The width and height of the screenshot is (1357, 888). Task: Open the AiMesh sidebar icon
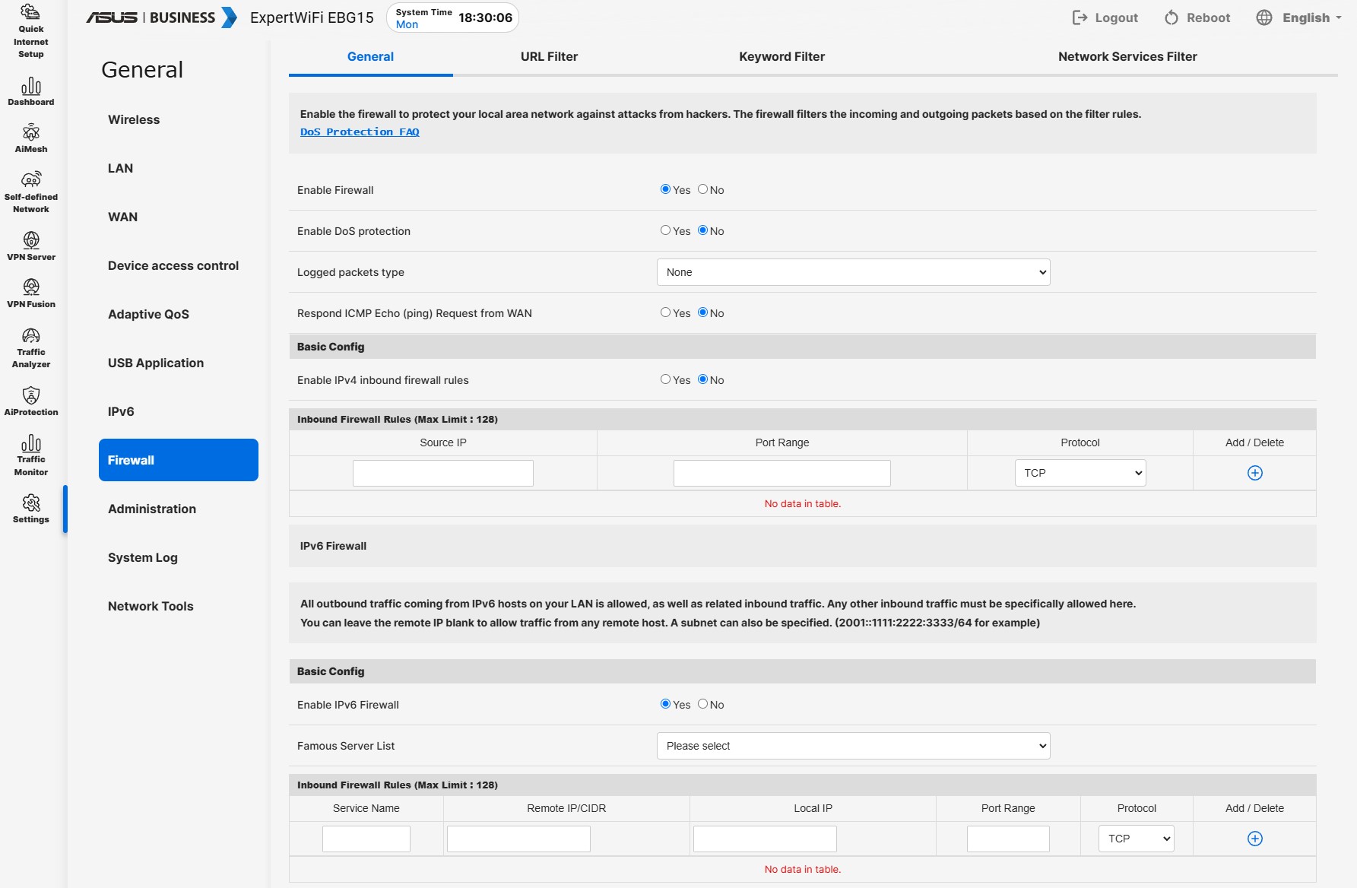click(31, 133)
